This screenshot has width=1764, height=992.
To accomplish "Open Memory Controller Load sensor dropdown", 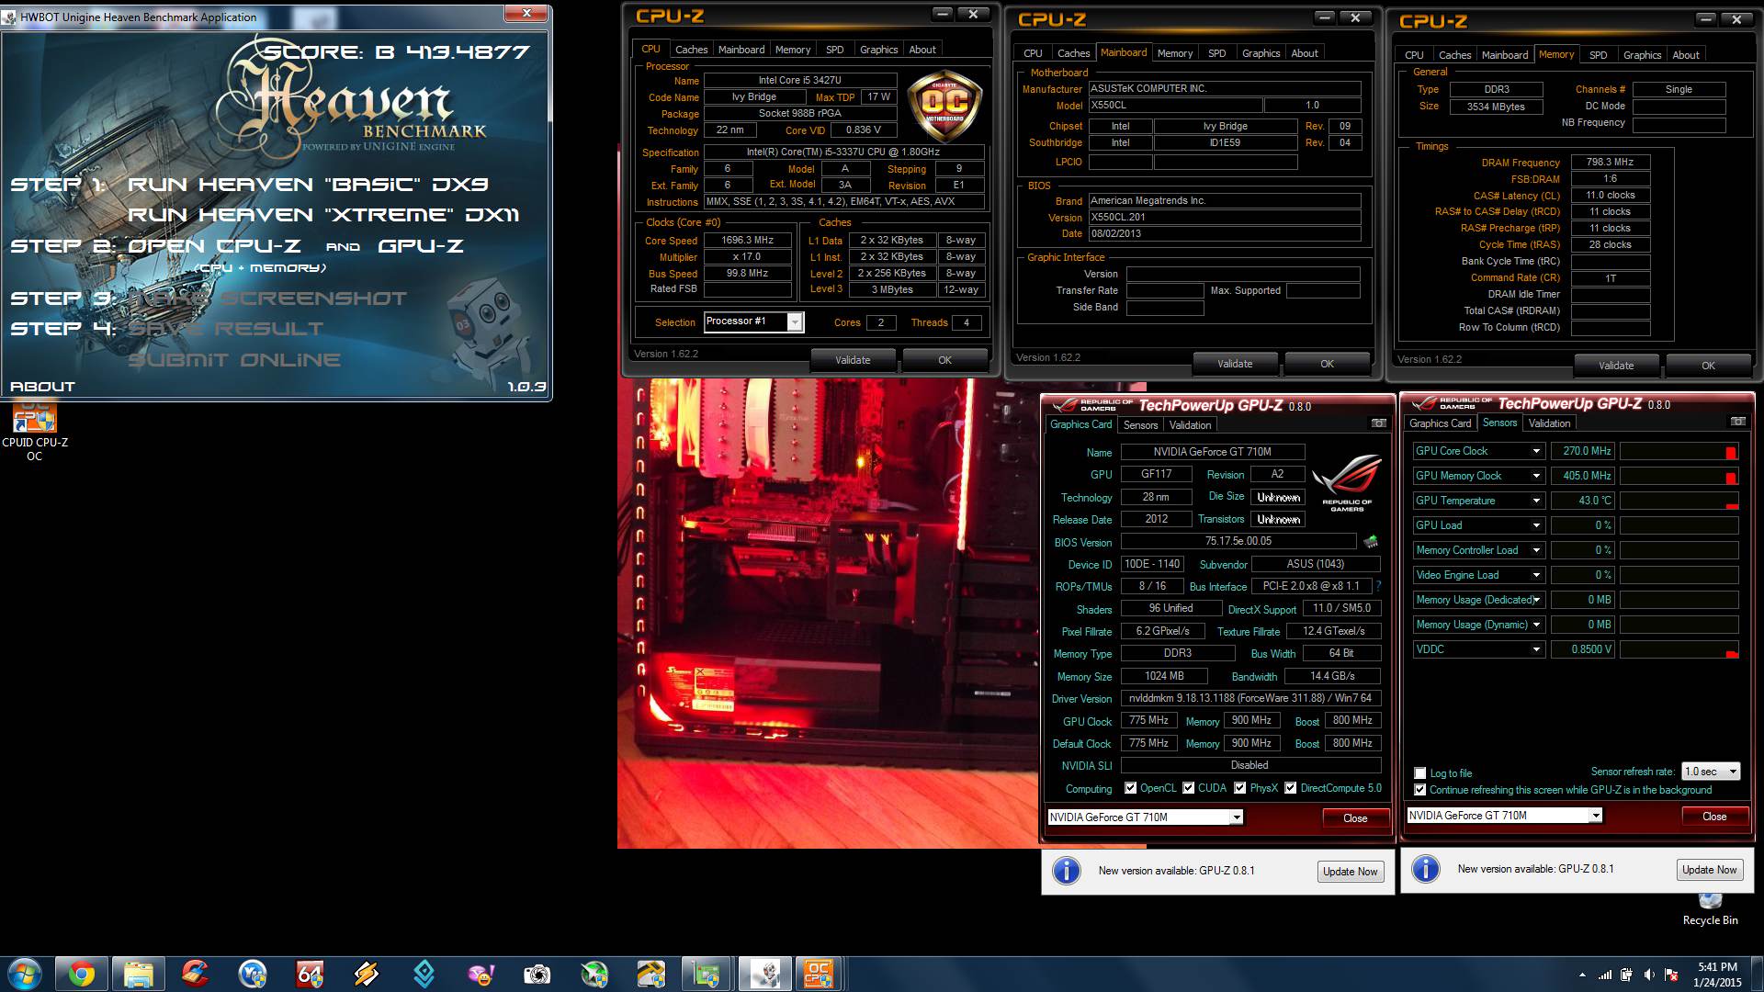I will coord(1535,550).
